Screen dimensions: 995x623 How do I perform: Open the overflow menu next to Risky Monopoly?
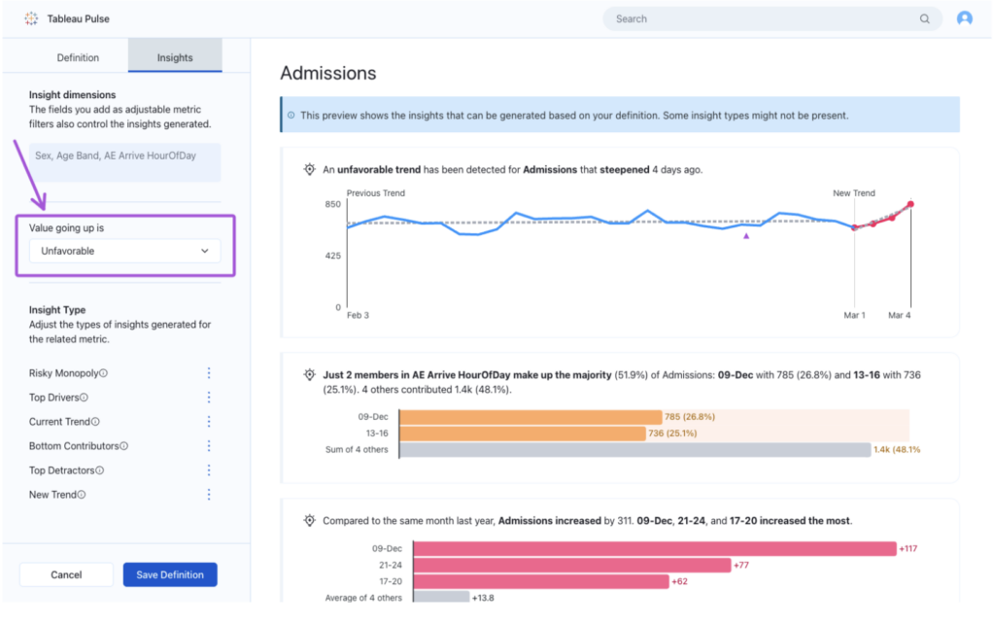209,372
